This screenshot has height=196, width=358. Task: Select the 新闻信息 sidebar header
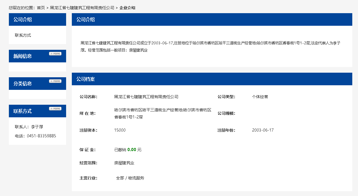[37, 56]
